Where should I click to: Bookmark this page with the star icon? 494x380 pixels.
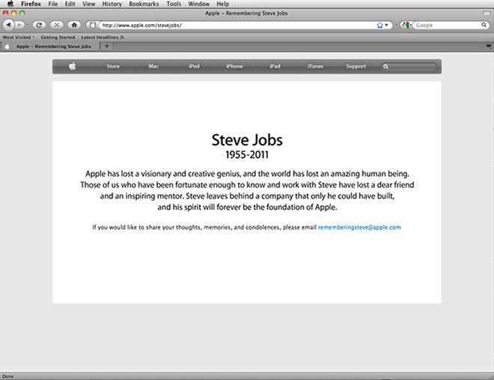[x=379, y=25]
